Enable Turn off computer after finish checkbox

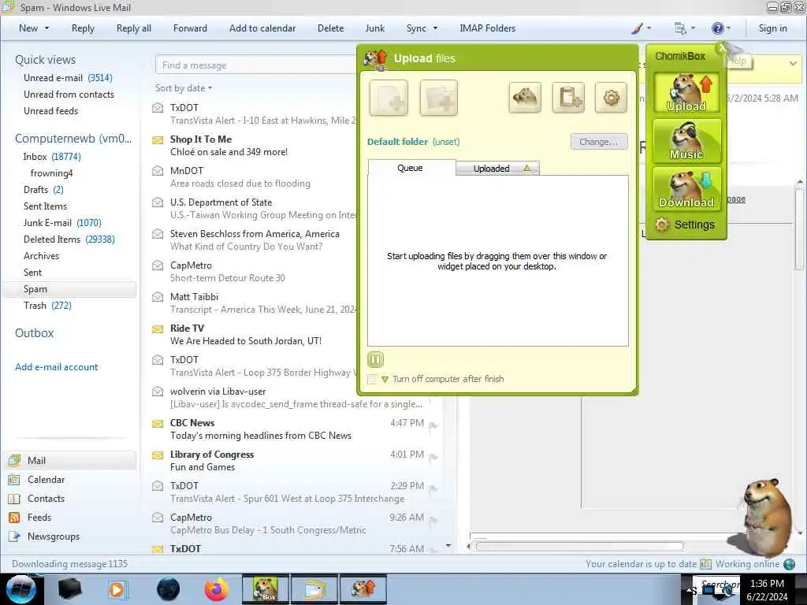(372, 380)
